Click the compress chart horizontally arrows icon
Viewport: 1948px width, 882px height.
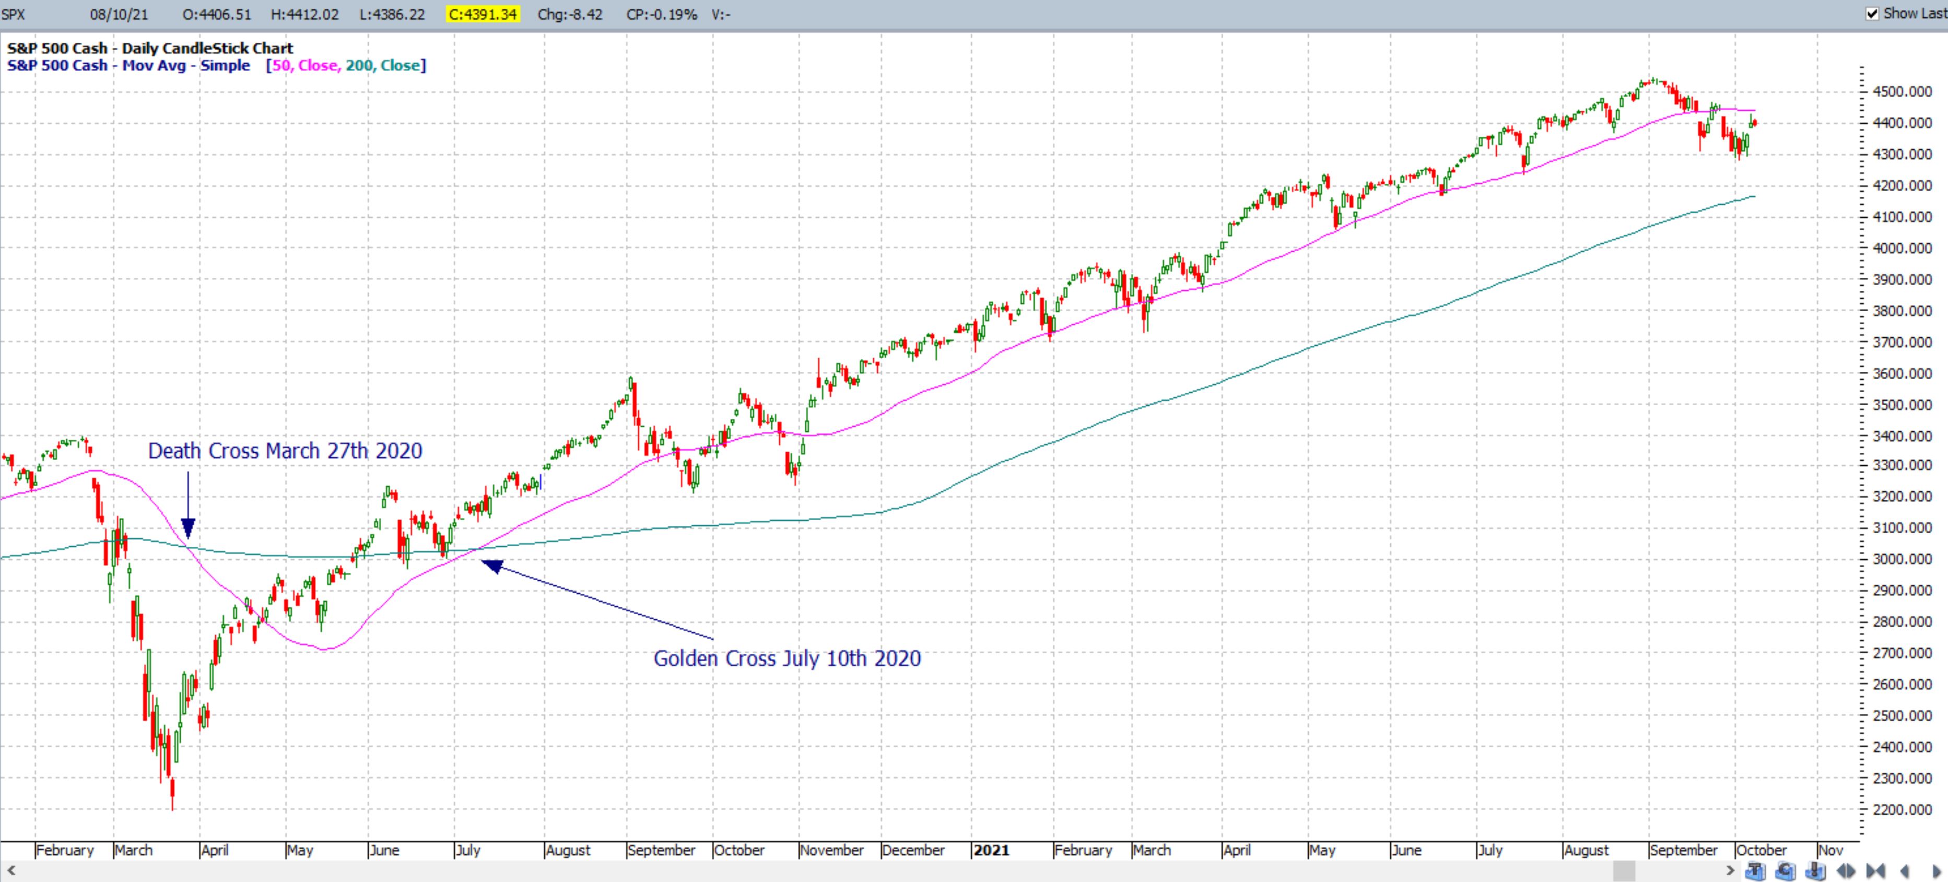point(1875,872)
